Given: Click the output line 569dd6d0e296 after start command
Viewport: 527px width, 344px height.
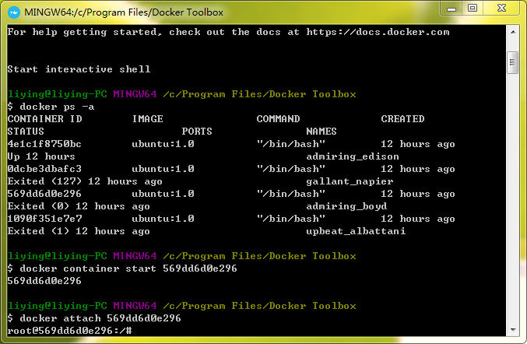Looking at the screenshot, I should (x=44, y=281).
